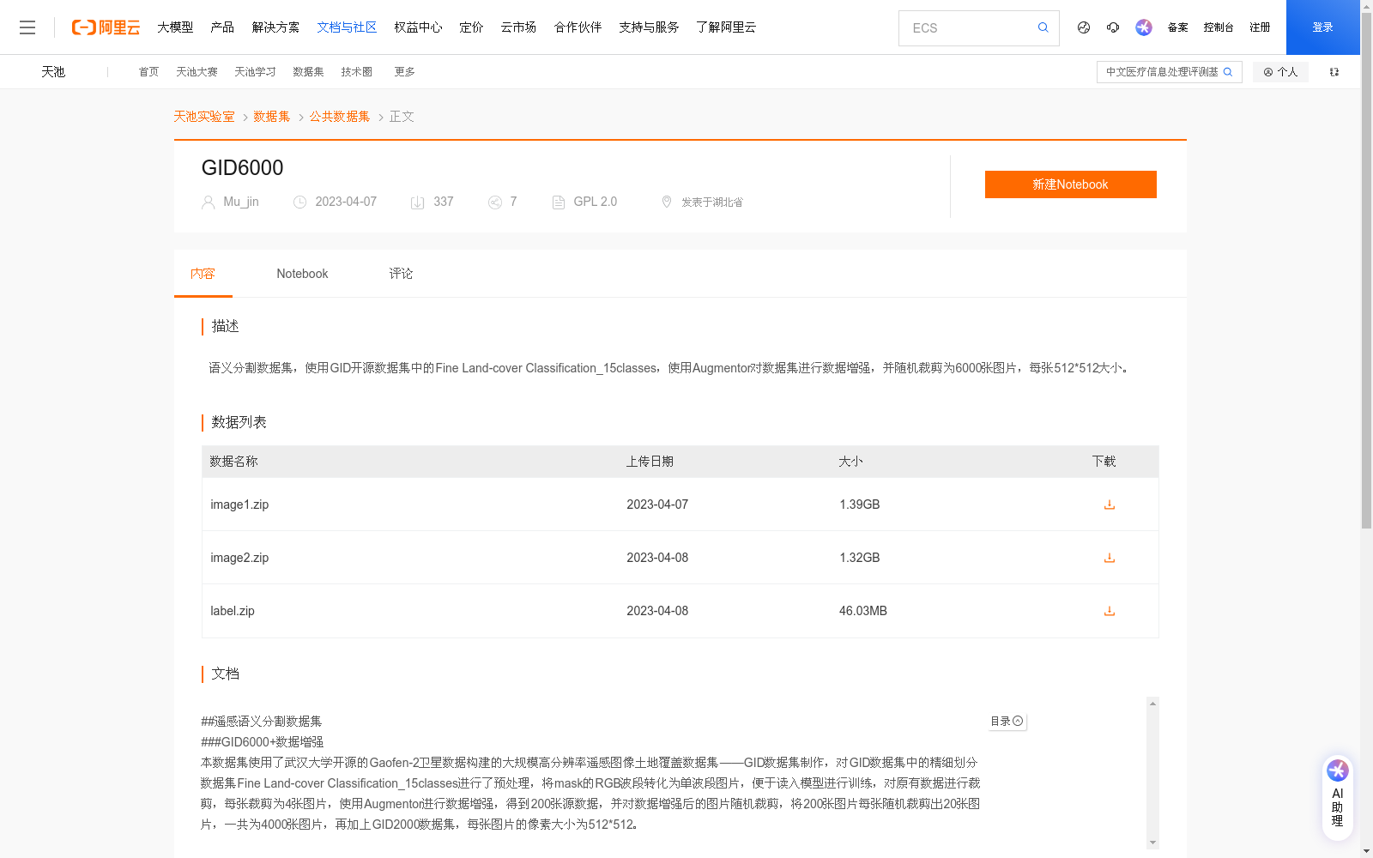1373x858 pixels.
Task: Click the Alibaba Cloud logo
Action: [x=106, y=27]
